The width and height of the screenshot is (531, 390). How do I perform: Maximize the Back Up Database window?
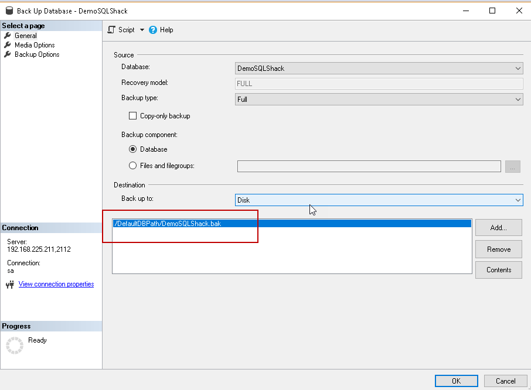[x=492, y=11]
